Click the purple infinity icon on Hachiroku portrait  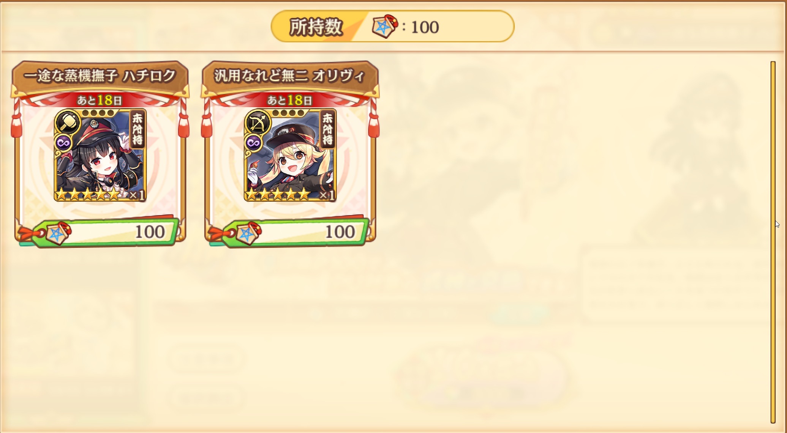(63, 143)
